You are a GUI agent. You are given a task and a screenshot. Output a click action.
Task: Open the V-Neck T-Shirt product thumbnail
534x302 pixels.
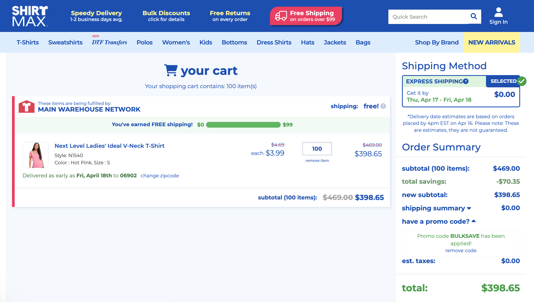[x=35, y=155]
